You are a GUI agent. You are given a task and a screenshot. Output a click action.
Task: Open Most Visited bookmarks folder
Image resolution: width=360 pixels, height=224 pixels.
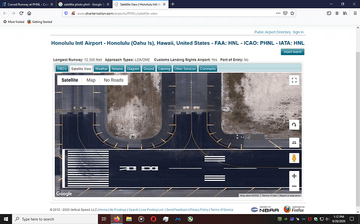coord(14,22)
